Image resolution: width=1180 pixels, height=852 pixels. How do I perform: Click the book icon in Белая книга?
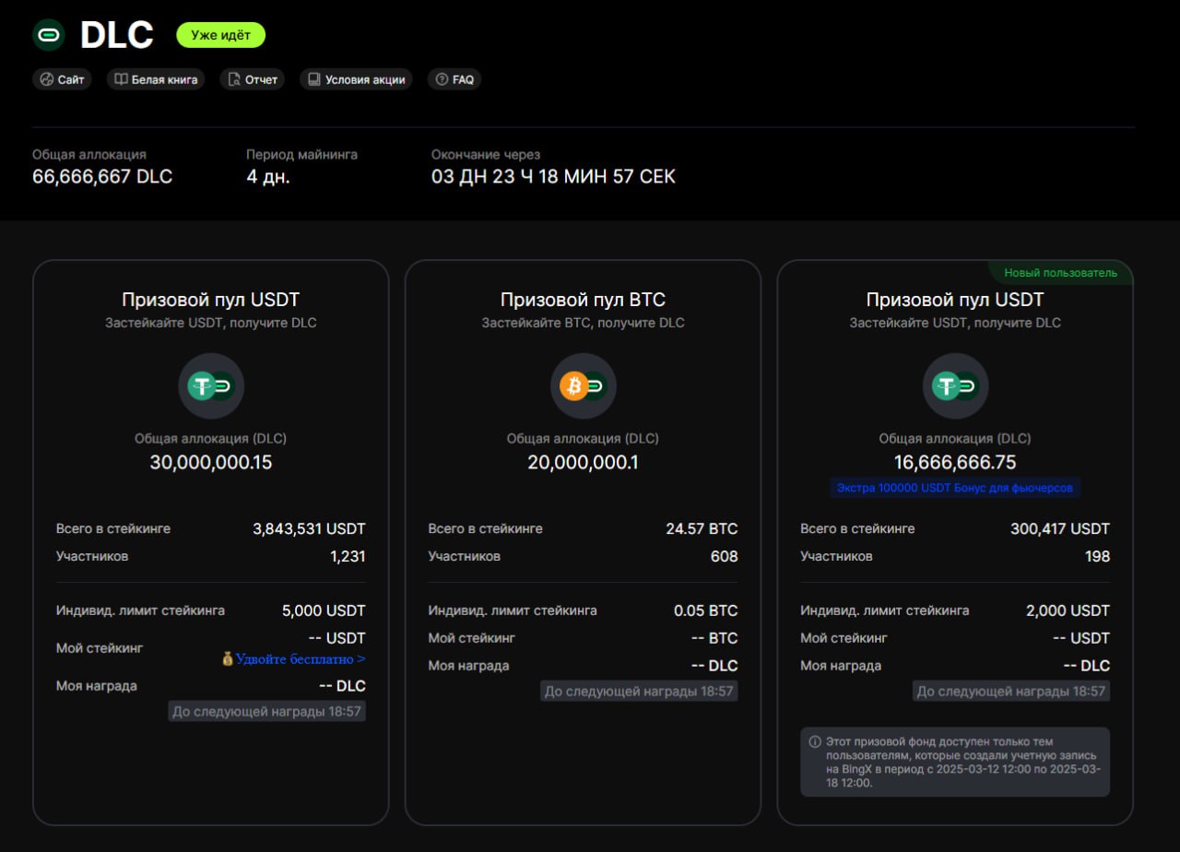(x=121, y=79)
